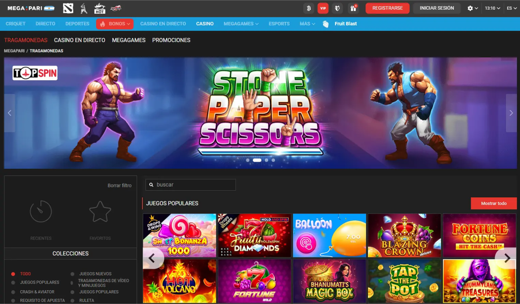The width and height of the screenshot is (520, 304).
Task: Select JUEGOS POPULARES radio in right column
Action: point(72,292)
